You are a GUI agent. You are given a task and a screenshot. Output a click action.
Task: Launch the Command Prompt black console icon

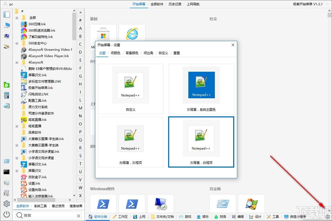click(x=7, y=172)
